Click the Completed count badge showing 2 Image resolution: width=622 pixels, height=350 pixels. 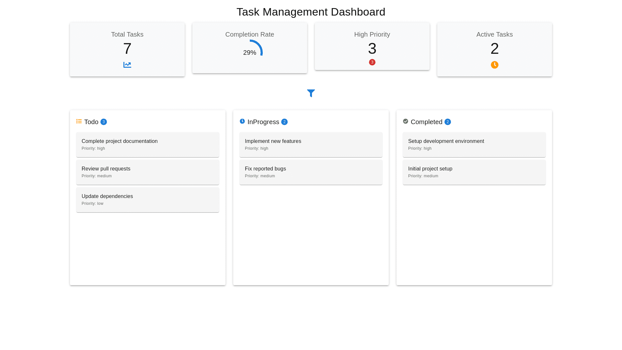coord(448,122)
